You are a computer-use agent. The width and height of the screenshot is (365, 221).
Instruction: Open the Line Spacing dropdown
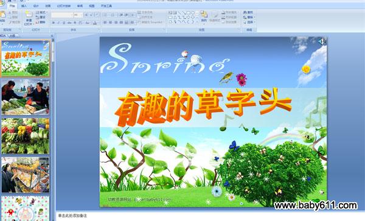coord(133,15)
